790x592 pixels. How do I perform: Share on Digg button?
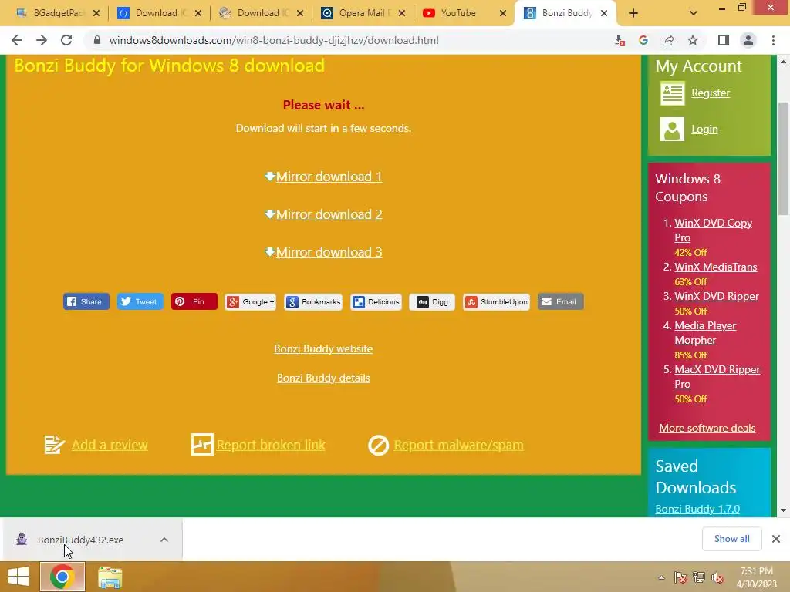pyautogui.click(x=432, y=301)
